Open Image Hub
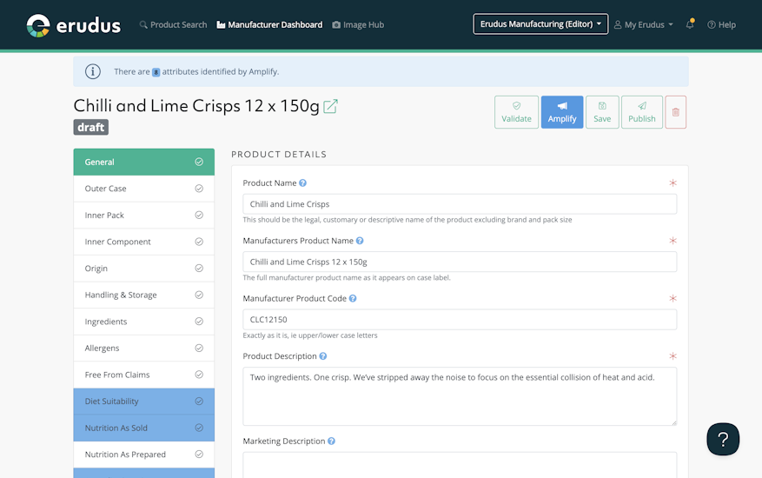This screenshot has height=478, width=762. coord(358,25)
